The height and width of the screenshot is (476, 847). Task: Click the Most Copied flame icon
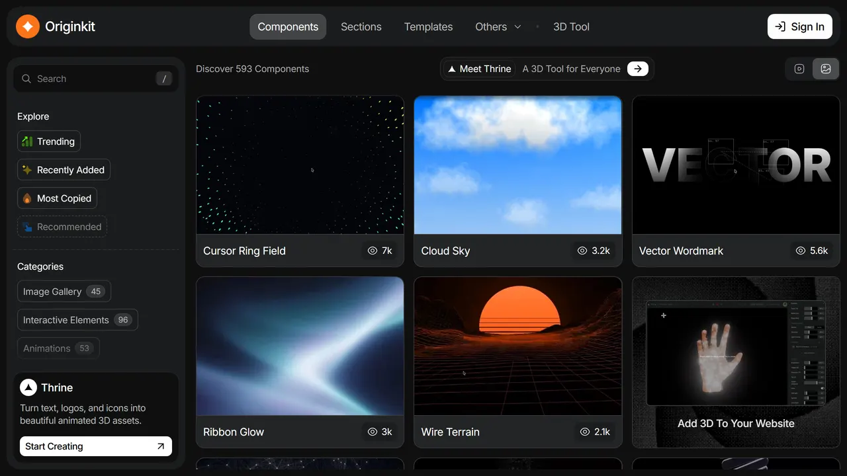pos(27,198)
